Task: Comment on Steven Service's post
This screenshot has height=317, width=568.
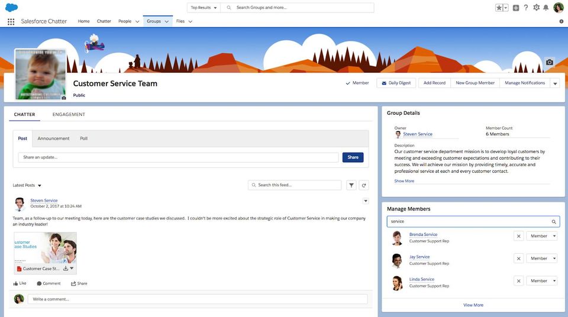Action: click(49, 283)
